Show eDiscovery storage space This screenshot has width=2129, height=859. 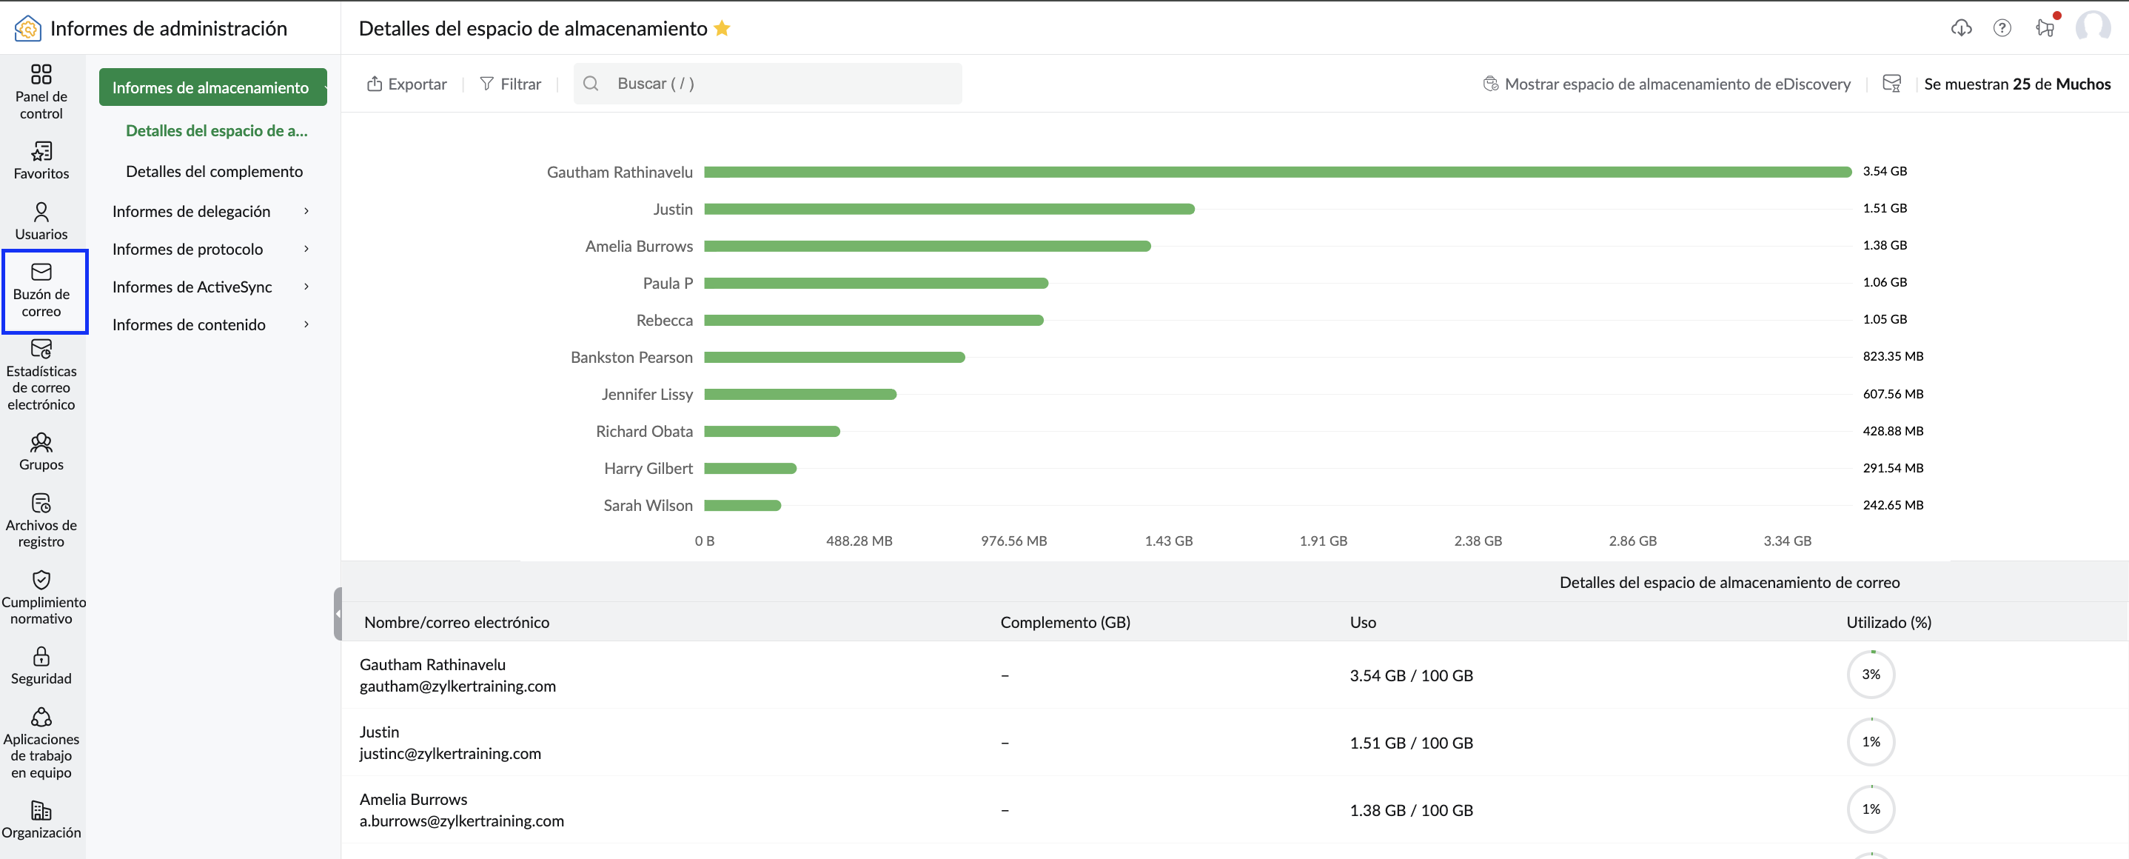pyautogui.click(x=1666, y=84)
